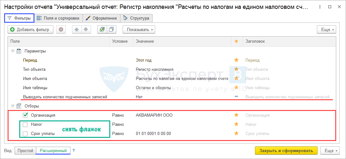
Task: Collapse the Параметры group
Action: tap(13, 51)
